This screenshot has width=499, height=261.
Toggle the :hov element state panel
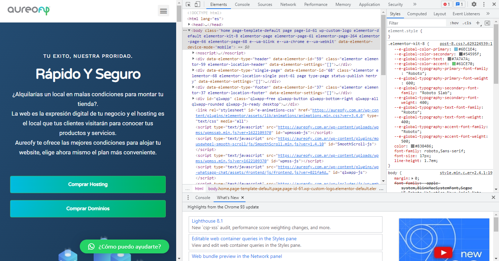tap(454, 23)
